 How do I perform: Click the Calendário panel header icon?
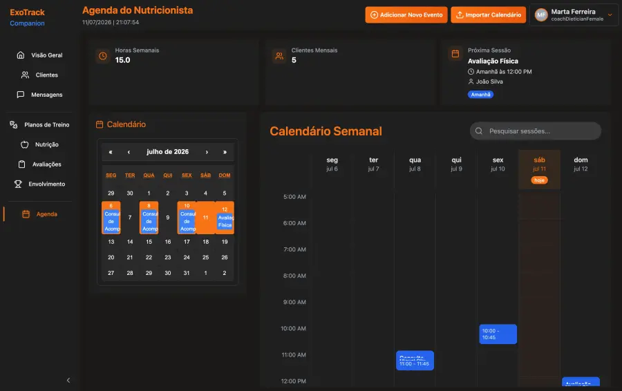pos(100,124)
